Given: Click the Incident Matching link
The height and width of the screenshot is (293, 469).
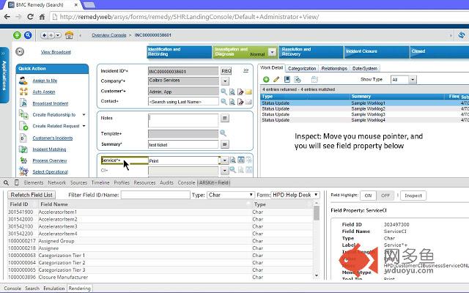Looking at the screenshot, I should (x=49, y=149).
